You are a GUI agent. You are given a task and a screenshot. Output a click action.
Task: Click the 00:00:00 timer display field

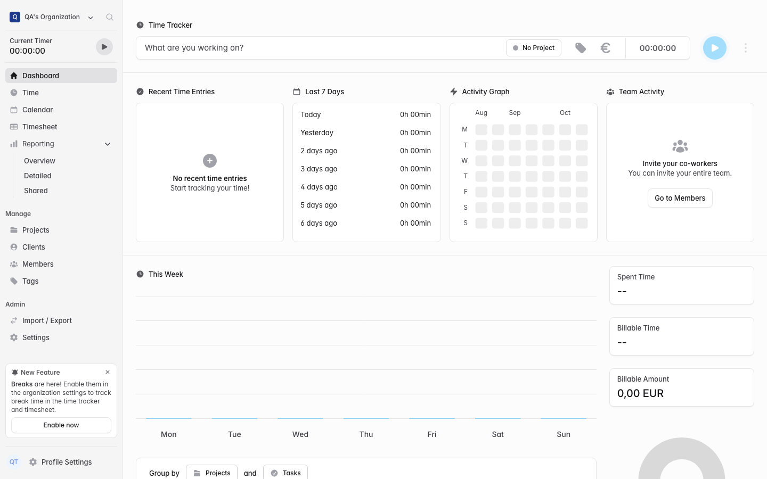[x=658, y=48]
